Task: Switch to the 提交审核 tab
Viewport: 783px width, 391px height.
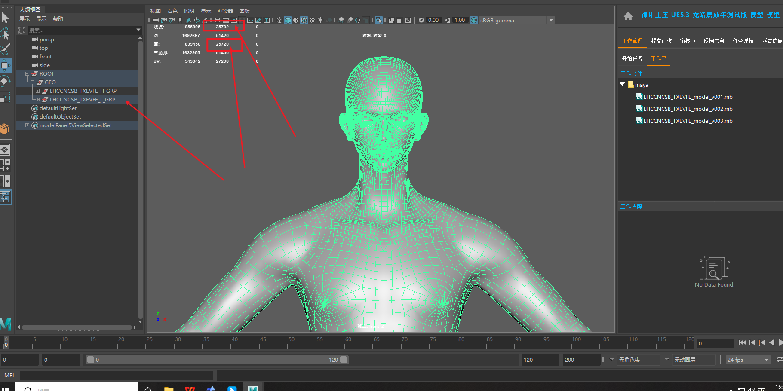Action: (661, 41)
